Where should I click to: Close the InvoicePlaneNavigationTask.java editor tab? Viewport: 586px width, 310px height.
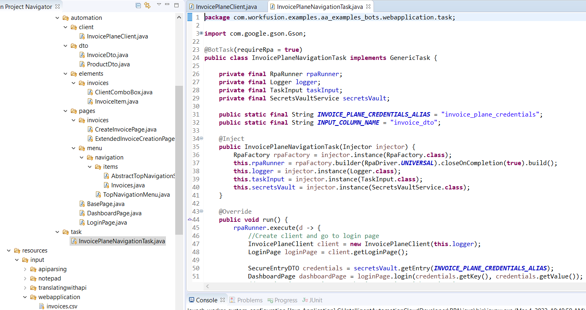click(x=368, y=6)
